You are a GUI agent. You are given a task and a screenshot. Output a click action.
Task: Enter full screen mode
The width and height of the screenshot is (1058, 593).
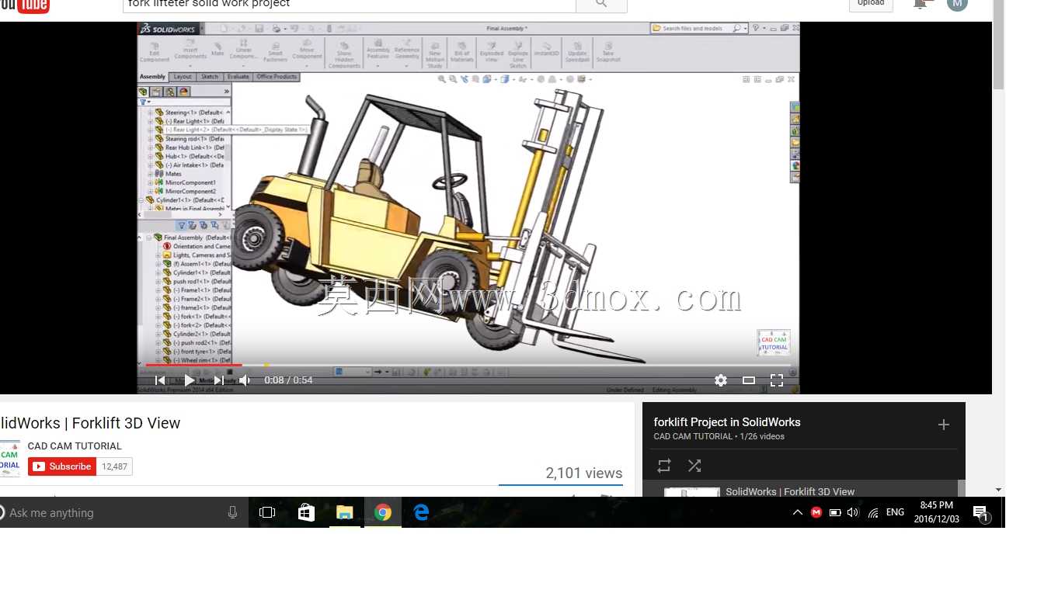point(777,380)
